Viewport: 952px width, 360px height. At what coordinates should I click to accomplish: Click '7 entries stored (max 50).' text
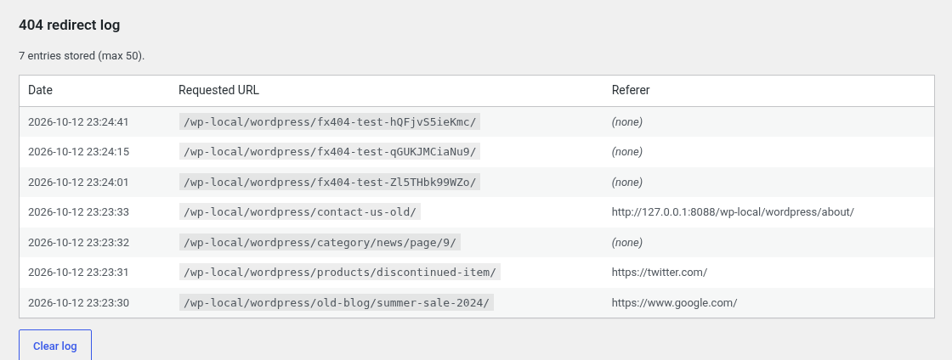[x=82, y=56]
